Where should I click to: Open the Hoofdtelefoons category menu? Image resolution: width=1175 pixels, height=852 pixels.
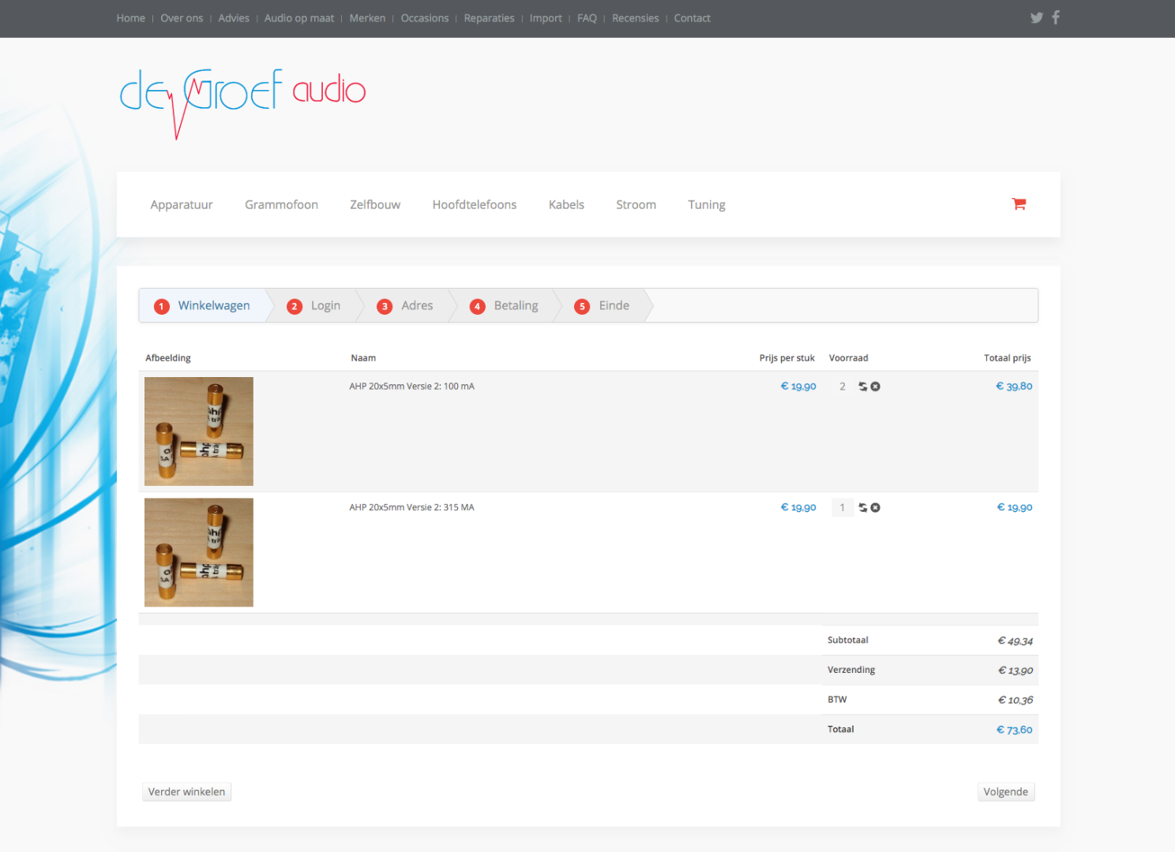474,205
